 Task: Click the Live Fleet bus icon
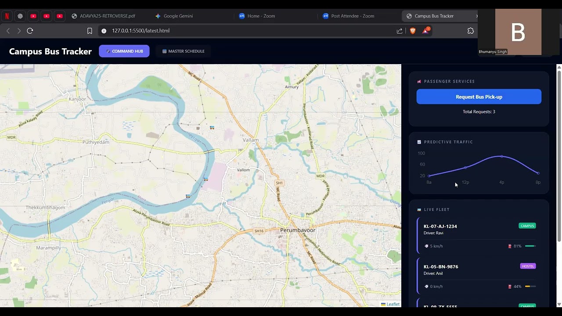tap(419, 209)
